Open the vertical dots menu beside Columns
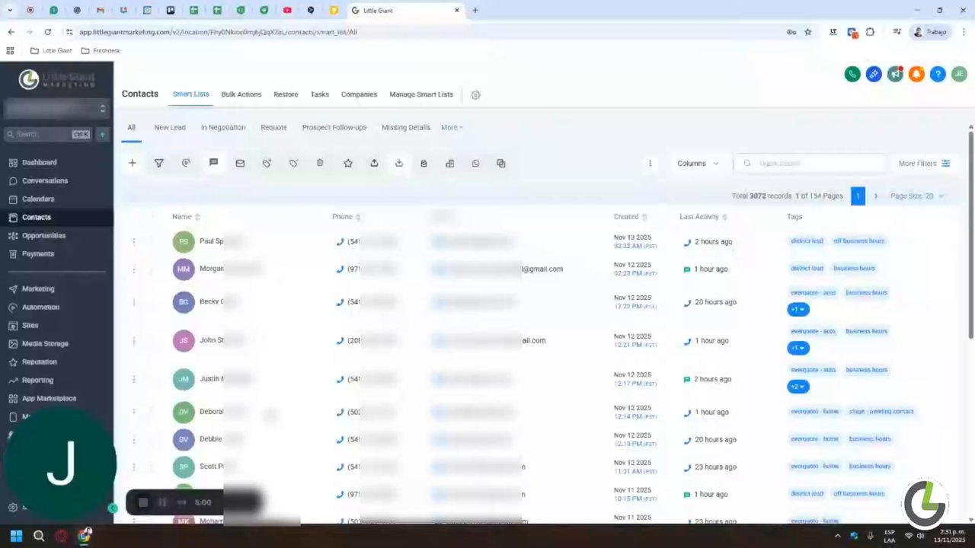Screen dimensions: 975x548 pos(650,163)
